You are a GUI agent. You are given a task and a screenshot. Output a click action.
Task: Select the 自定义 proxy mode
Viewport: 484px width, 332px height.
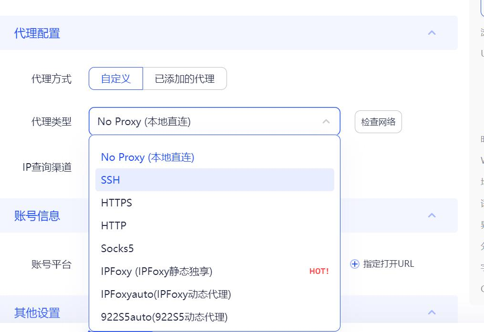(116, 78)
